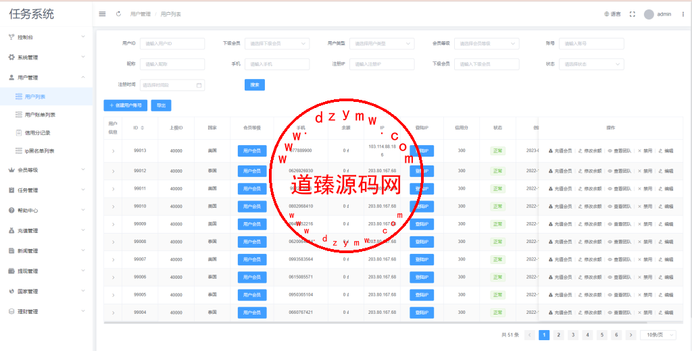Screen dimensions: 692x351
Task: Click the 正常 status tag for user 99004
Action: [x=498, y=313]
